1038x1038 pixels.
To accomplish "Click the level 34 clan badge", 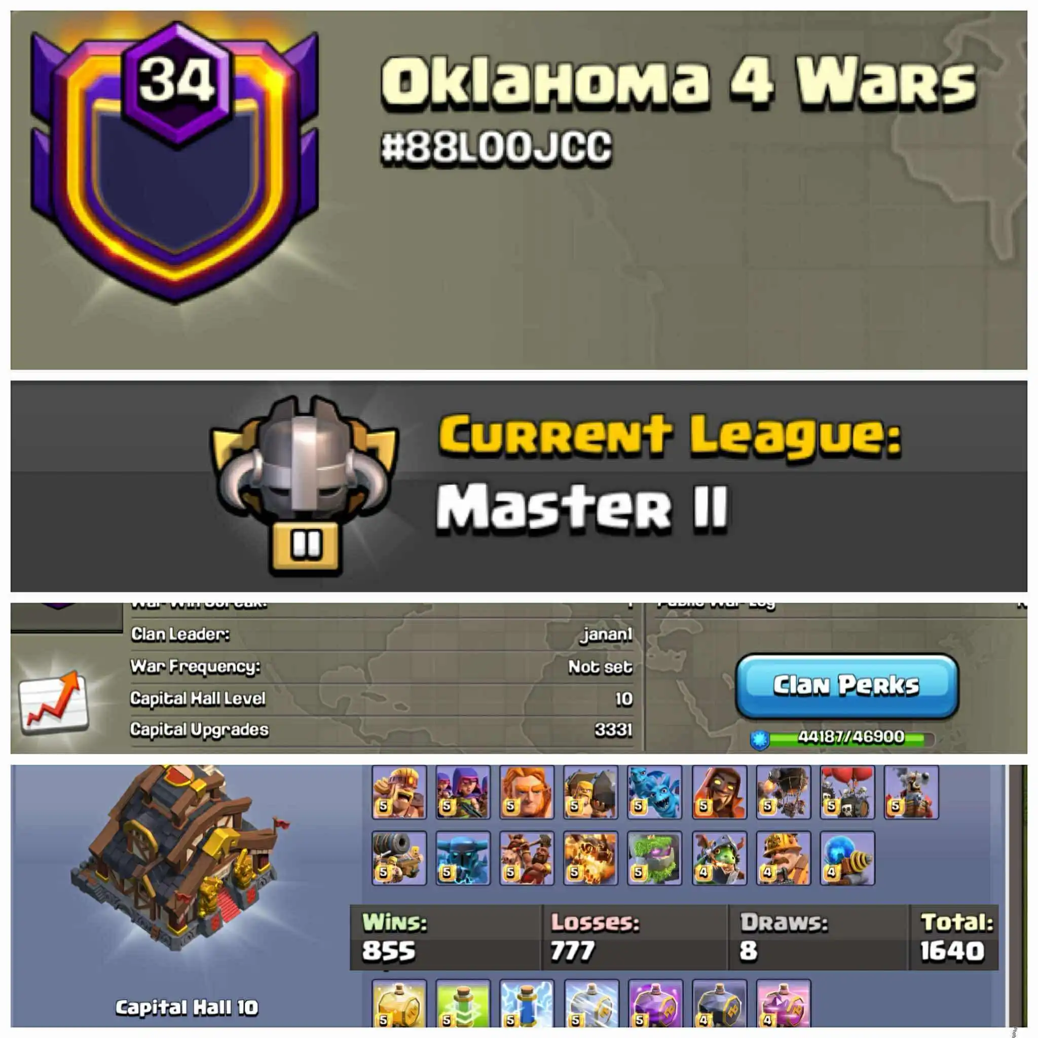I will coord(175,161).
